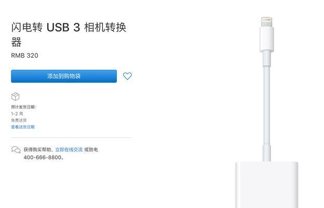
Task: Click the 预计发货日期 label
Action: click(x=23, y=107)
